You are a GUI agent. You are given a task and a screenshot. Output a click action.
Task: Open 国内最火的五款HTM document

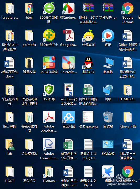(128, 63)
